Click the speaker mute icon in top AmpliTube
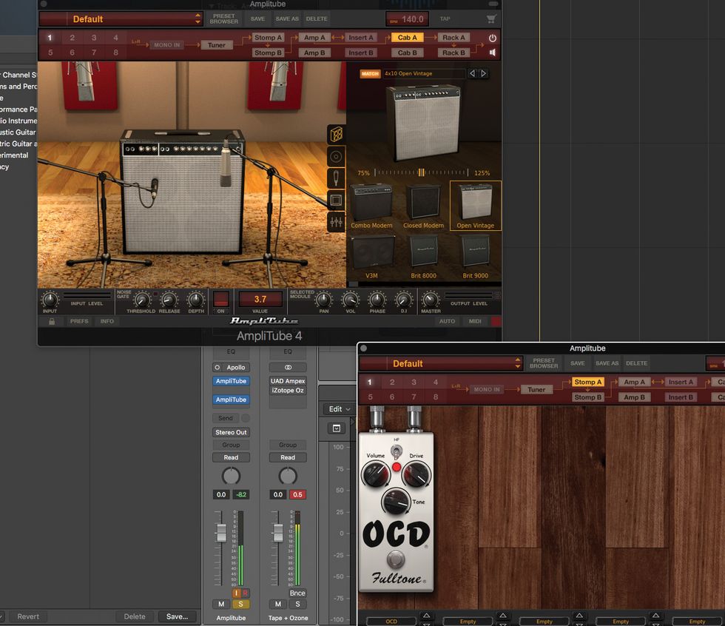Image resolution: width=725 pixels, height=626 pixels. click(493, 53)
